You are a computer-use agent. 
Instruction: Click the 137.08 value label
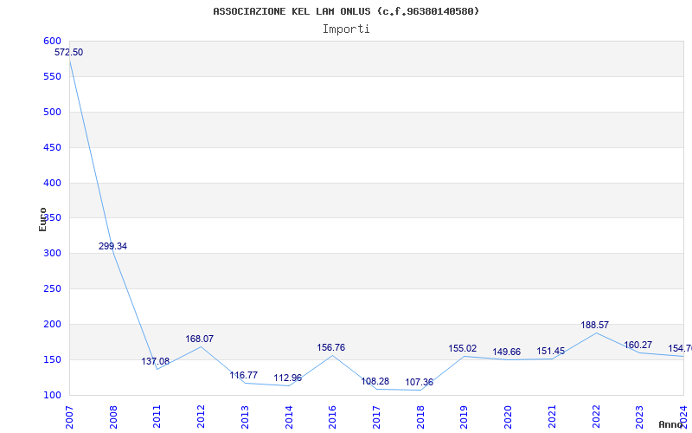[156, 362]
